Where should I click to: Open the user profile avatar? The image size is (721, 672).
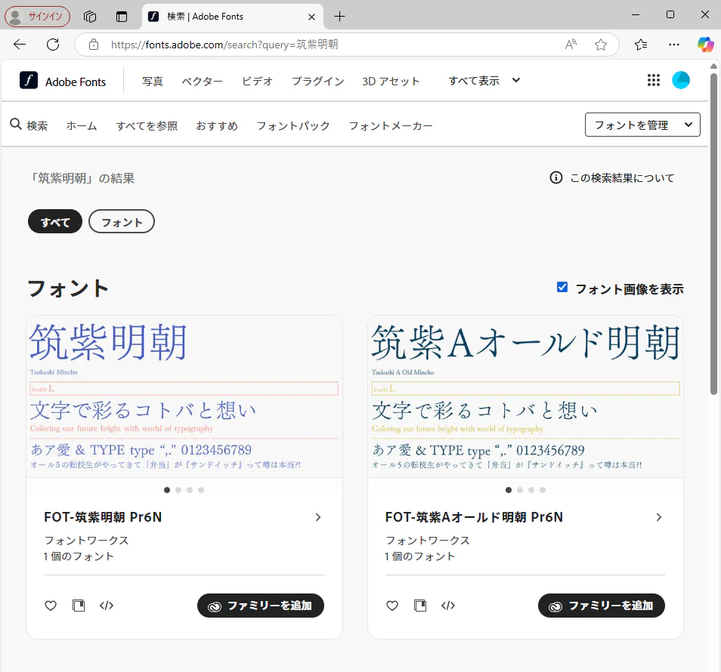coord(680,80)
